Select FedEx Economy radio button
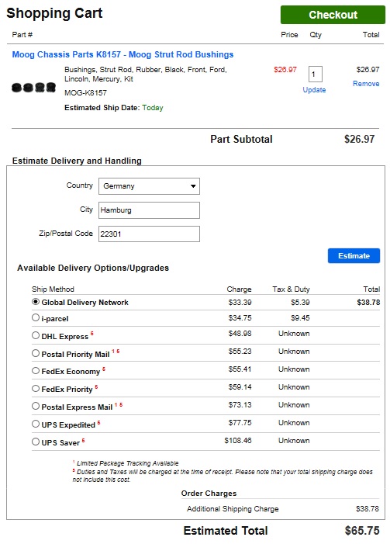 36,370
